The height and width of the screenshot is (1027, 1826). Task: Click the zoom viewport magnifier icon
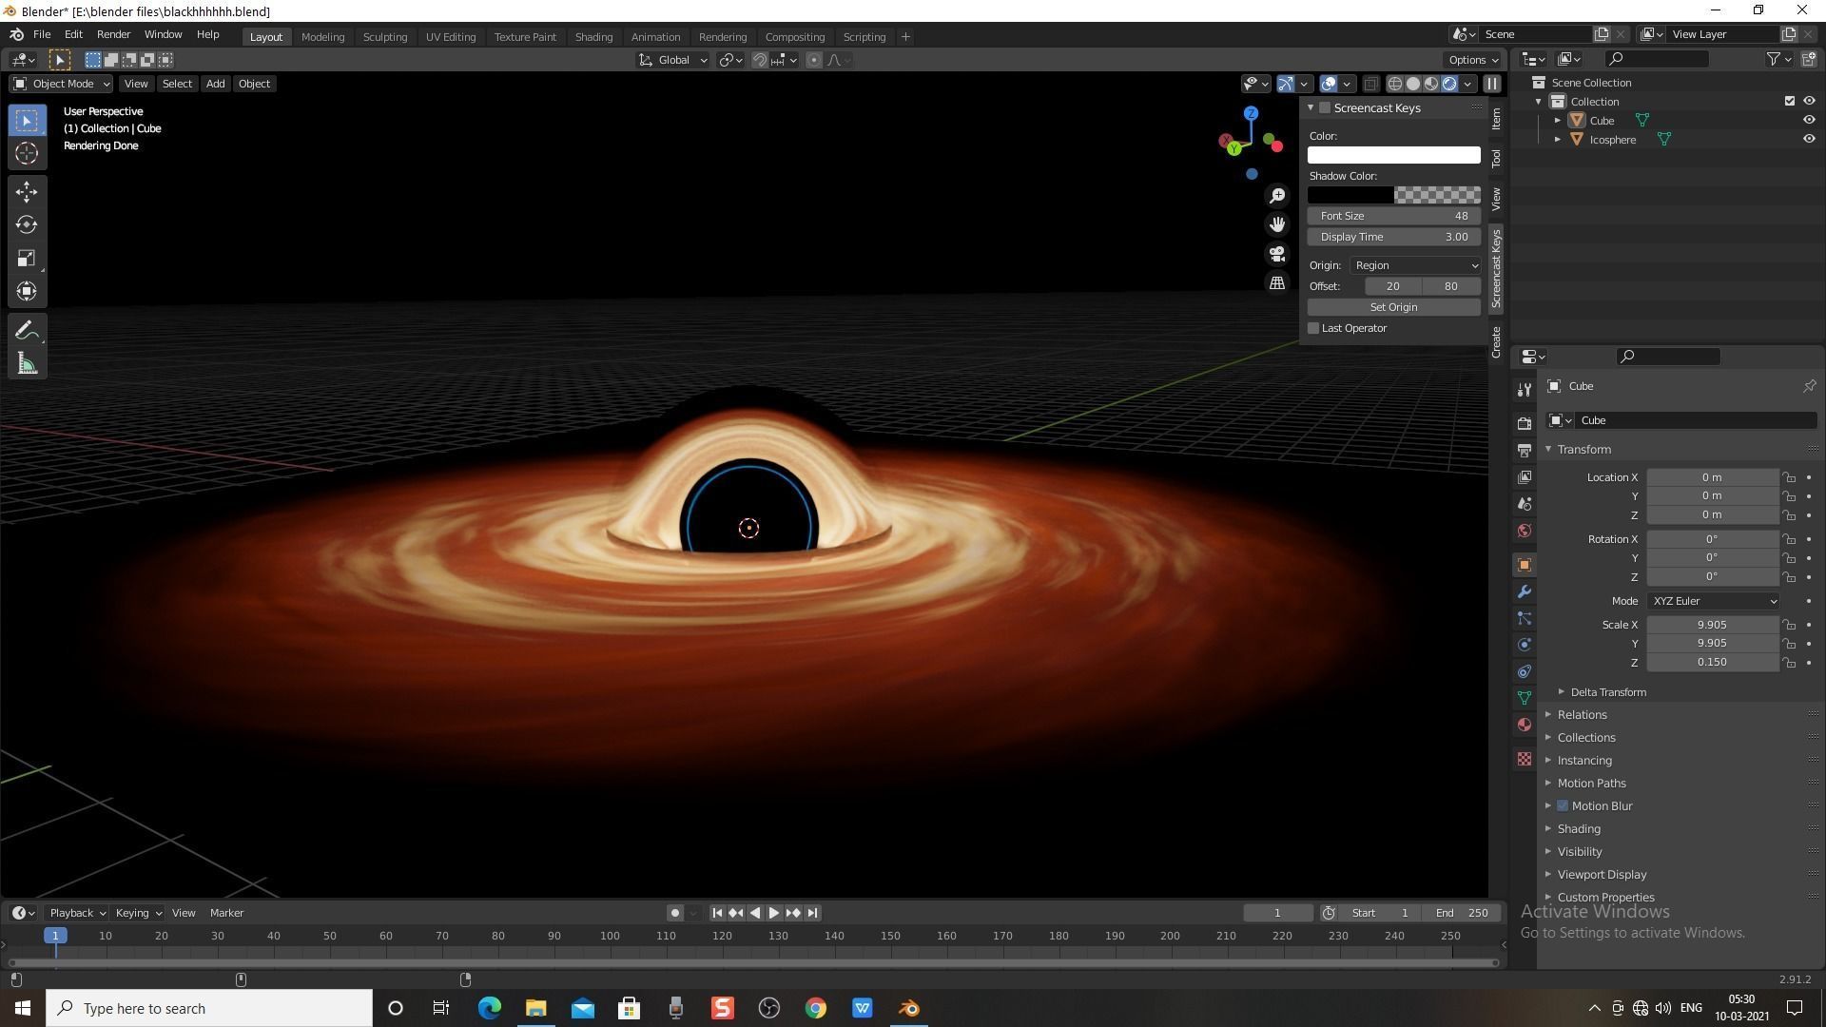pos(1277,196)
